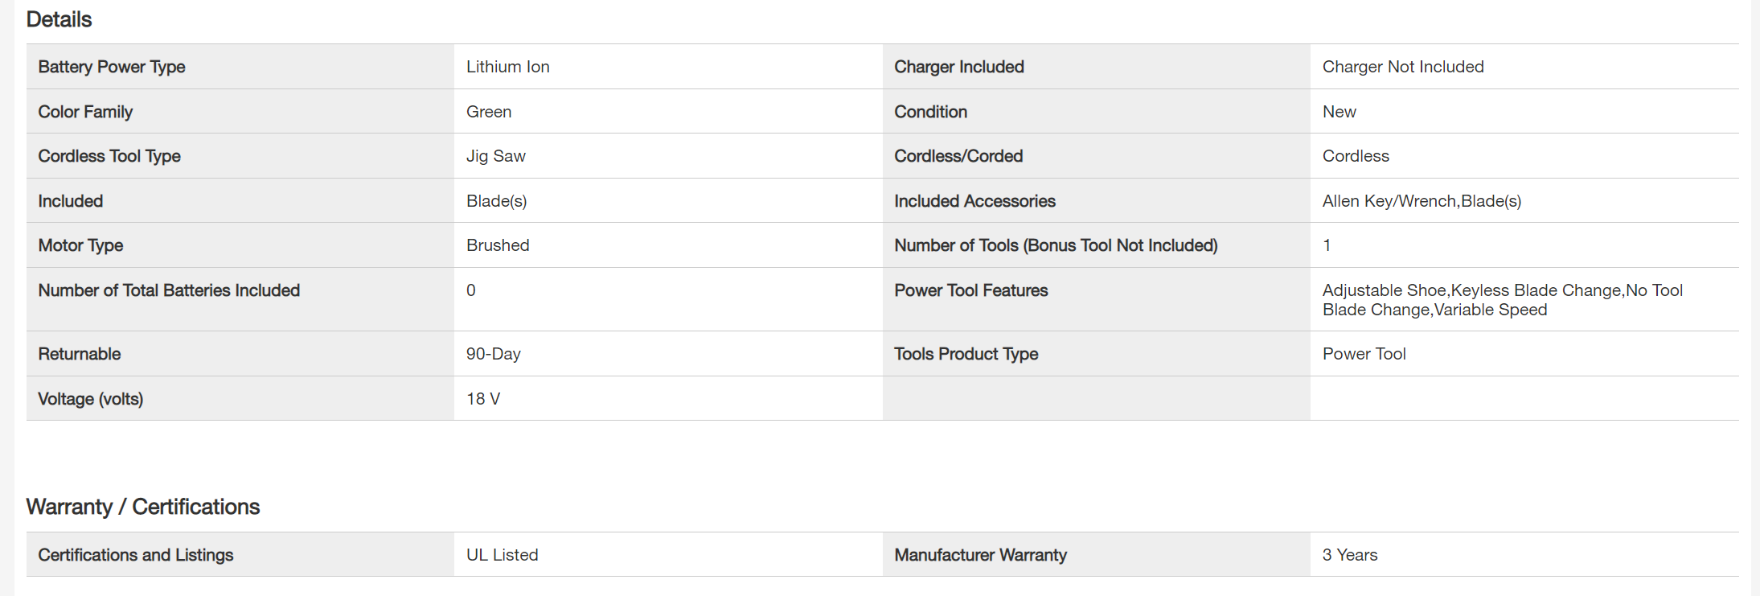The width and height of the screenshot is (1760, 596).
Task: Click the 90-Day value
Action: [x=494, y=354]
